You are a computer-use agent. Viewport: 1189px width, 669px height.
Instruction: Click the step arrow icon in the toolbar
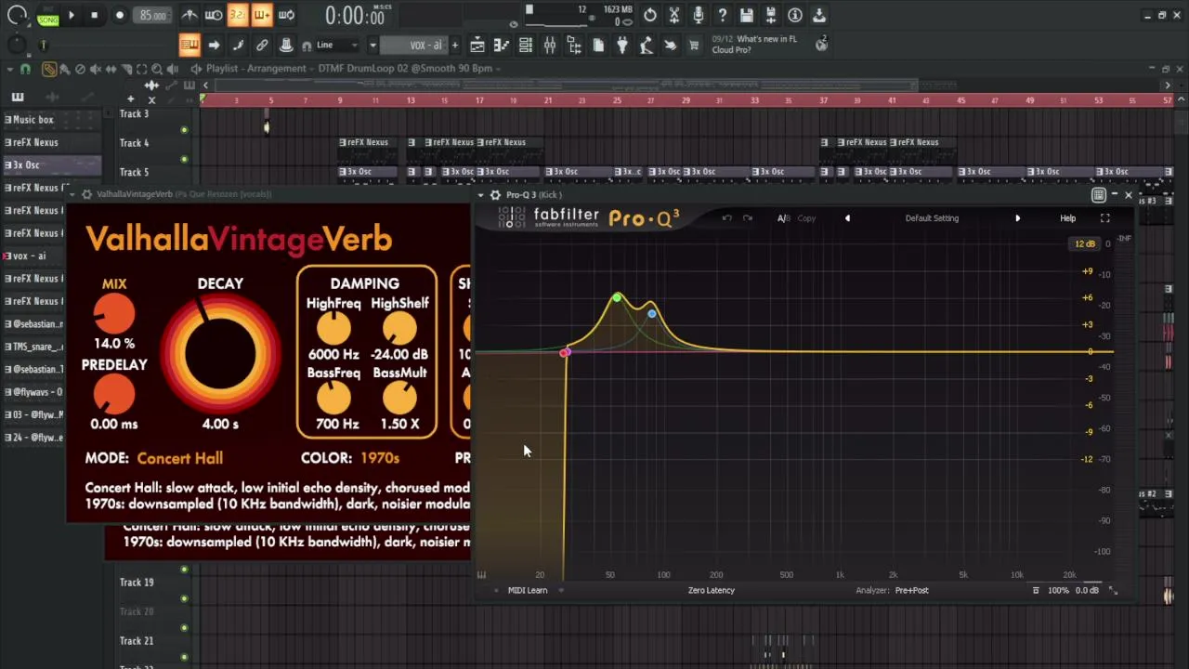[x=214, y=45]
